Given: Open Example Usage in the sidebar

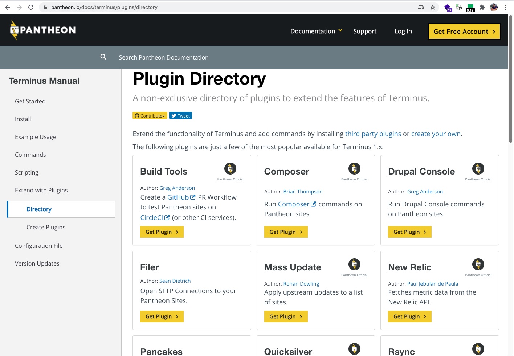Looking at the screenshot, I should click(36, 137).
